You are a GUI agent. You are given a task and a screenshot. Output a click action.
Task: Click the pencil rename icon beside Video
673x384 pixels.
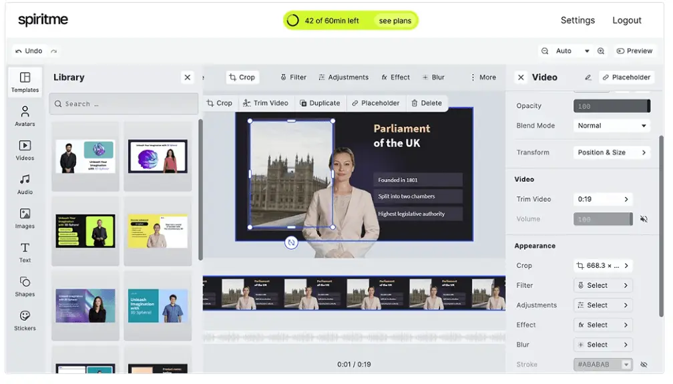pyautogui.click(x=588, y=77)
